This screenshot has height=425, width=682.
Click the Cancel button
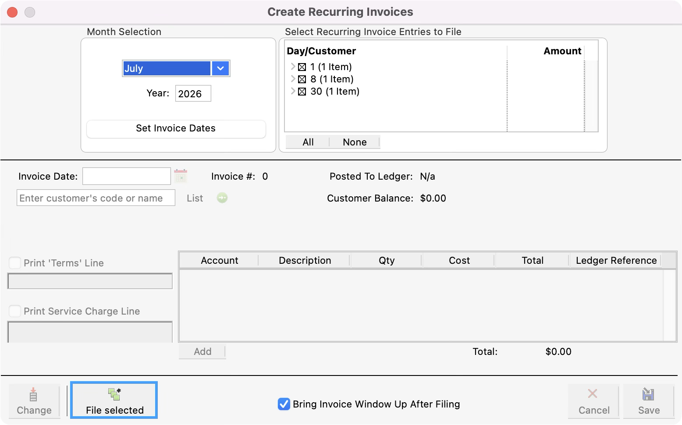click(593, 401)
